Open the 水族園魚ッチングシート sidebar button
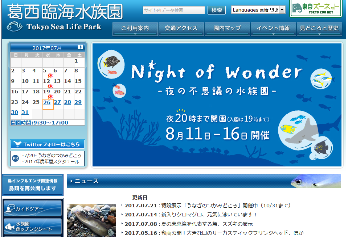 click(33, 227)
